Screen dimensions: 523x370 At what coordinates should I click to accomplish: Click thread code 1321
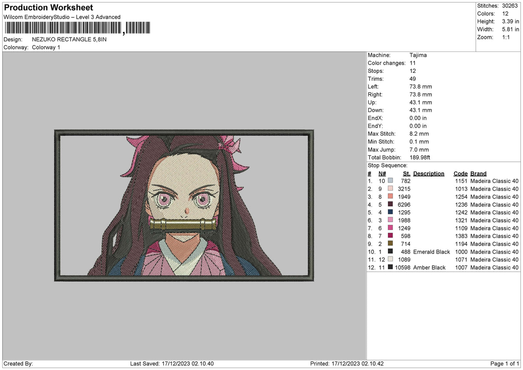pos(461,220)
